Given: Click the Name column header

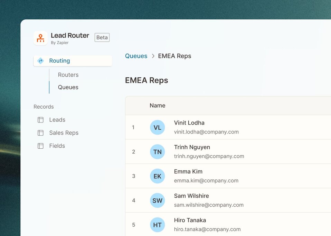Looking at the screenshot, I should [x=157, y=105].
